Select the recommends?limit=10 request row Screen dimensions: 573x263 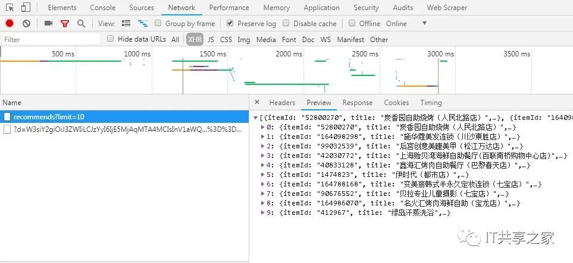coord(124,117)
